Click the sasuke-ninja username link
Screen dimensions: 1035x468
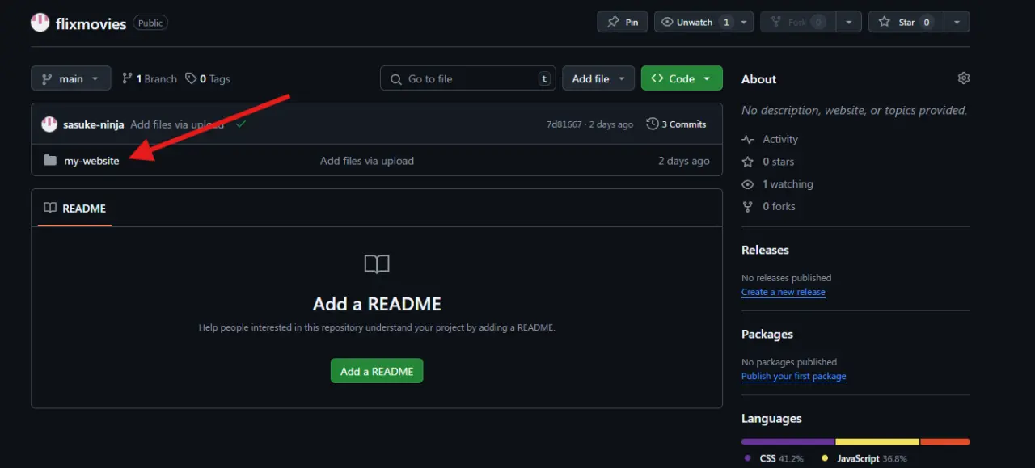coord(94,124)
